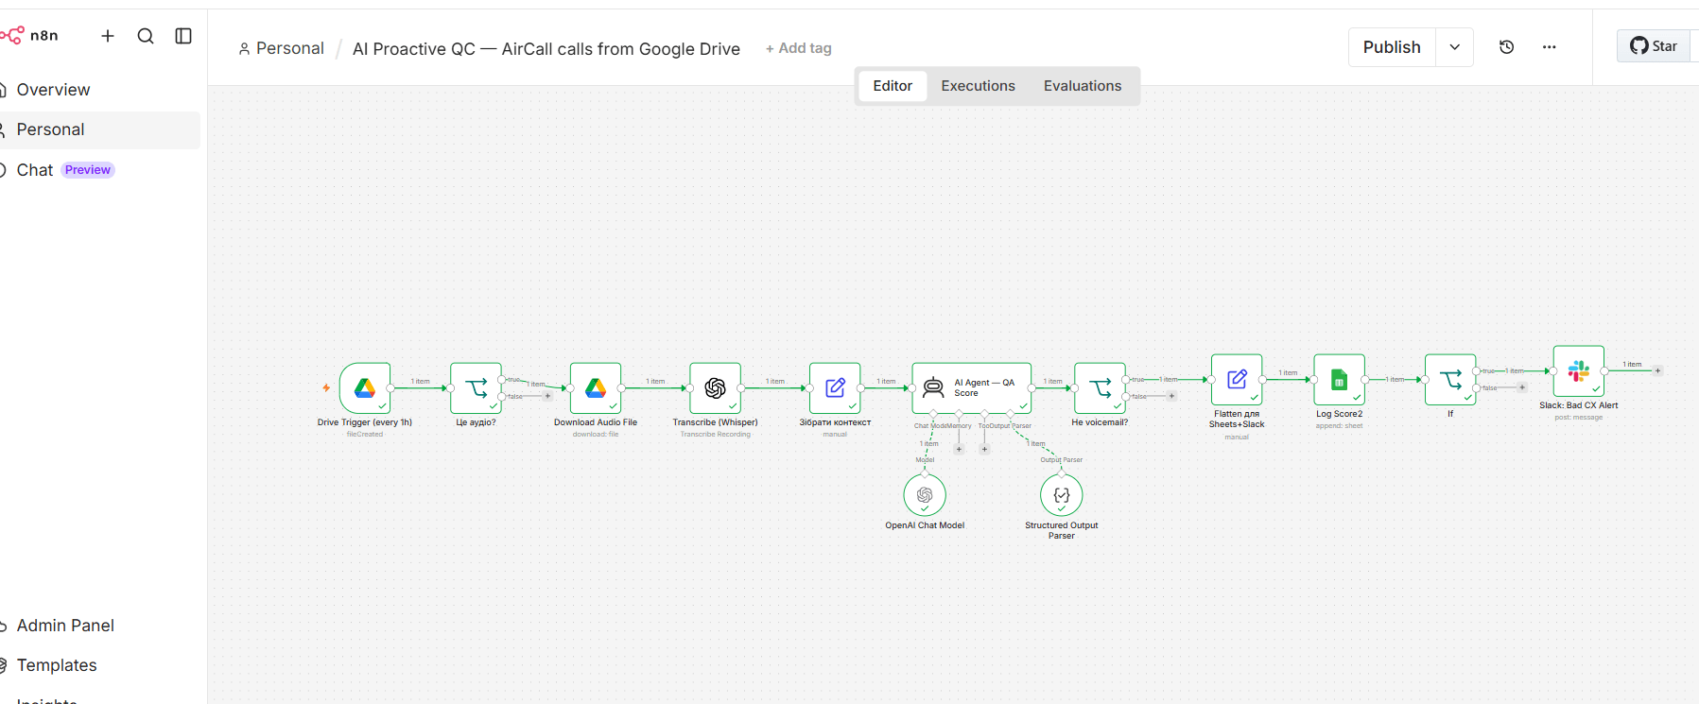1699x704 pixels.
Task: Select the Зібрати контекст edit node
Action: [x=835, y=387]
